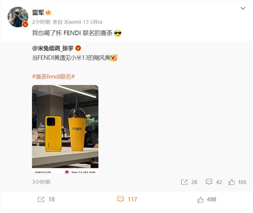Click the sunglasses emoji in post text

click(118, 33)
